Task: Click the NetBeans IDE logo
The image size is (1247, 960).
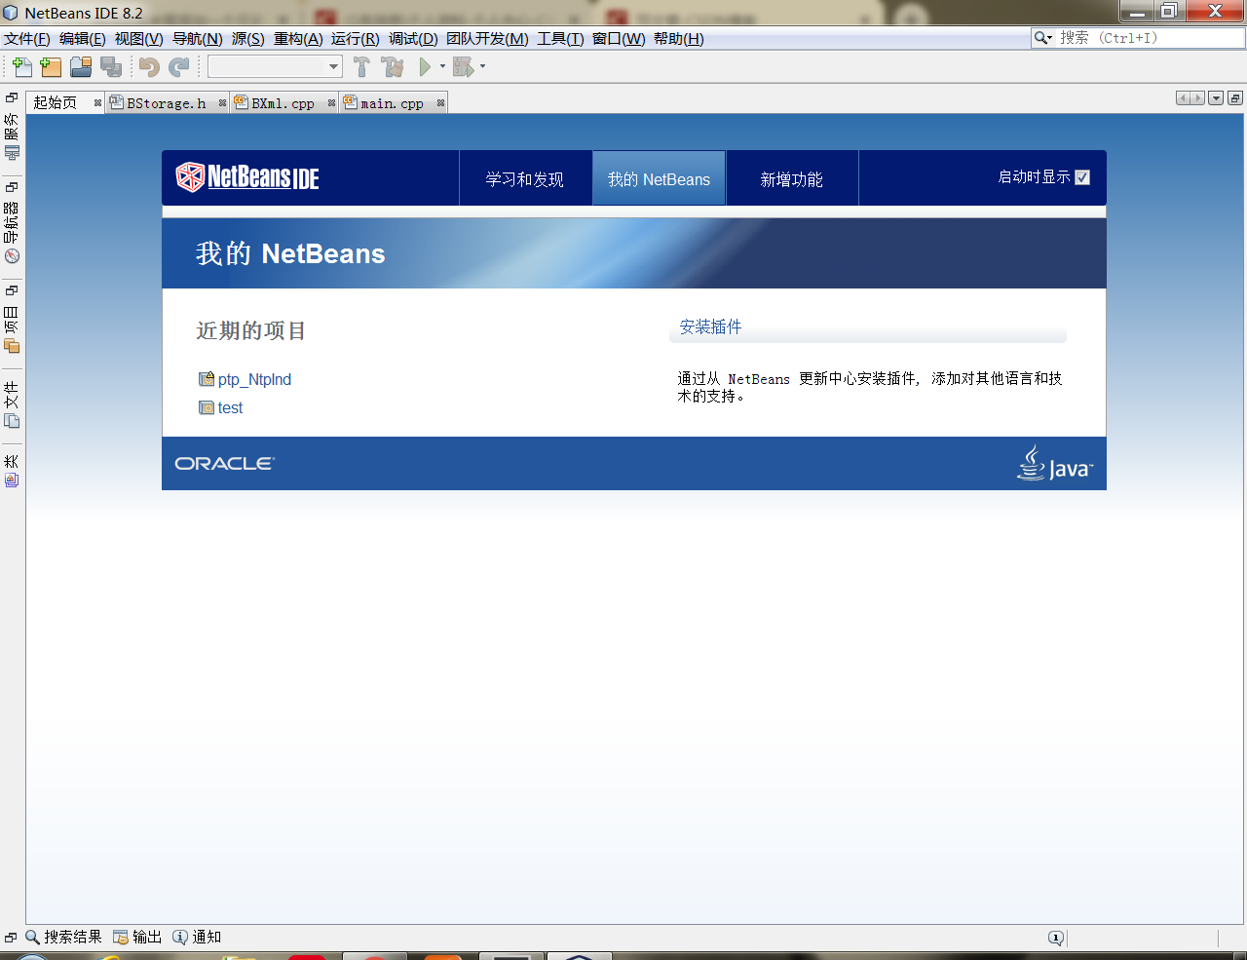Action: click(247, 177)
